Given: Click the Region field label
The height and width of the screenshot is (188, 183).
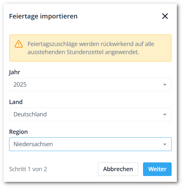Looking at the screenshot, I should [x=19, y=132].
